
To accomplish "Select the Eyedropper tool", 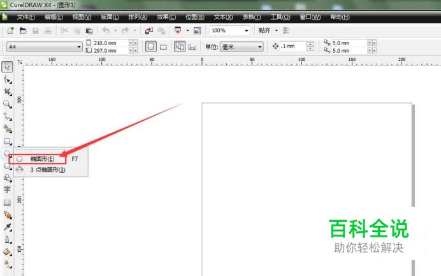I will (7, 227).
